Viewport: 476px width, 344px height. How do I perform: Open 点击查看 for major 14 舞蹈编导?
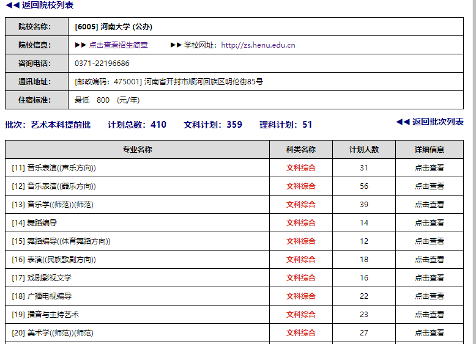[429, 223]
